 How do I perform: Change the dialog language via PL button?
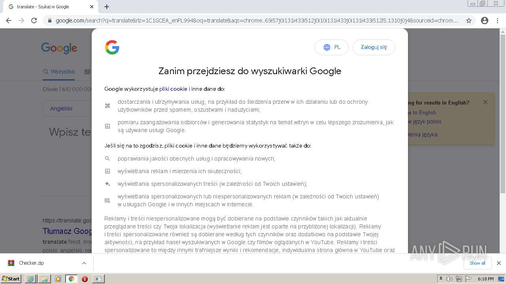click(332, 47)
